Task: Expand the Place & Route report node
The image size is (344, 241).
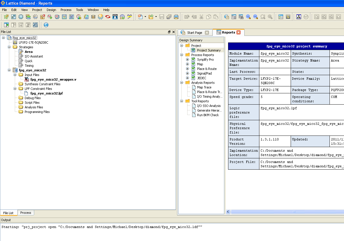Action: 187,69
